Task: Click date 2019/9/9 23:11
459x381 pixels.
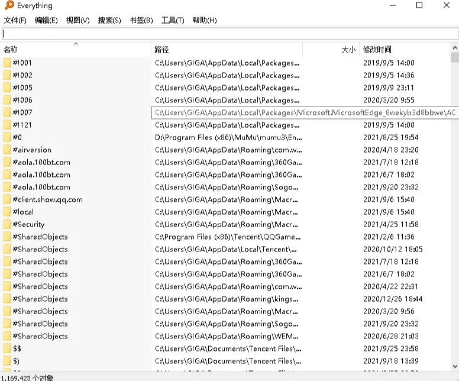Action: pyautogui.click(x=389, y=88)
